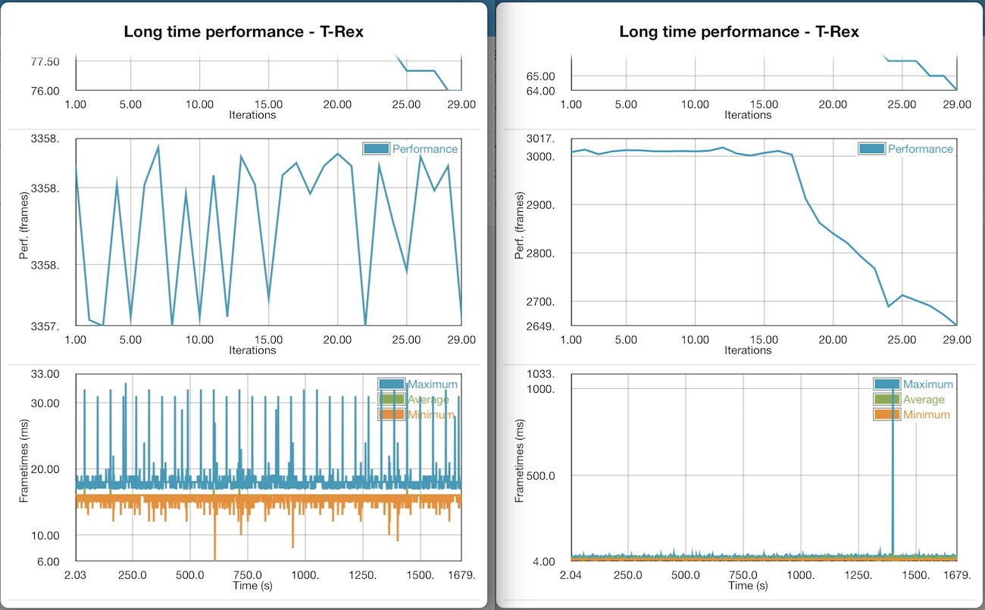This screenshot has height=610, width=985.
Task: Toggle Average series in 1033 ms frametimes chart
Action: [886, 399]
